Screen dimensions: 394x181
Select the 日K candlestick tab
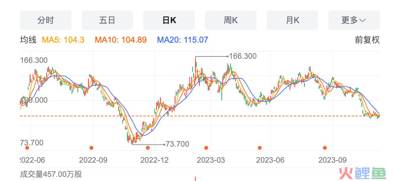point(169,20)
